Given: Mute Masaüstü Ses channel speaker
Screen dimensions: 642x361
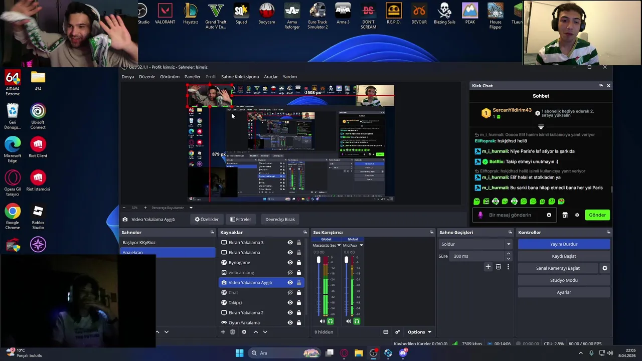Looking at the screenshot, I should [322, 321].
